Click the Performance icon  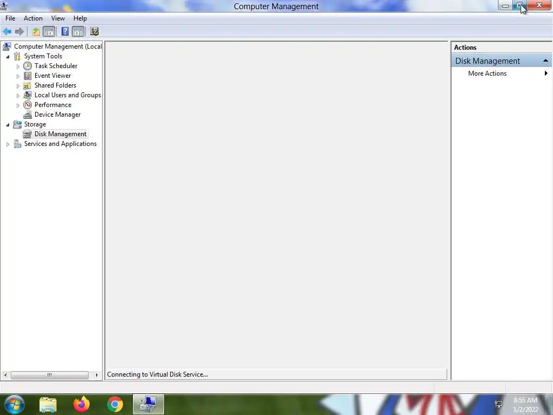click(x=28, y=105)
